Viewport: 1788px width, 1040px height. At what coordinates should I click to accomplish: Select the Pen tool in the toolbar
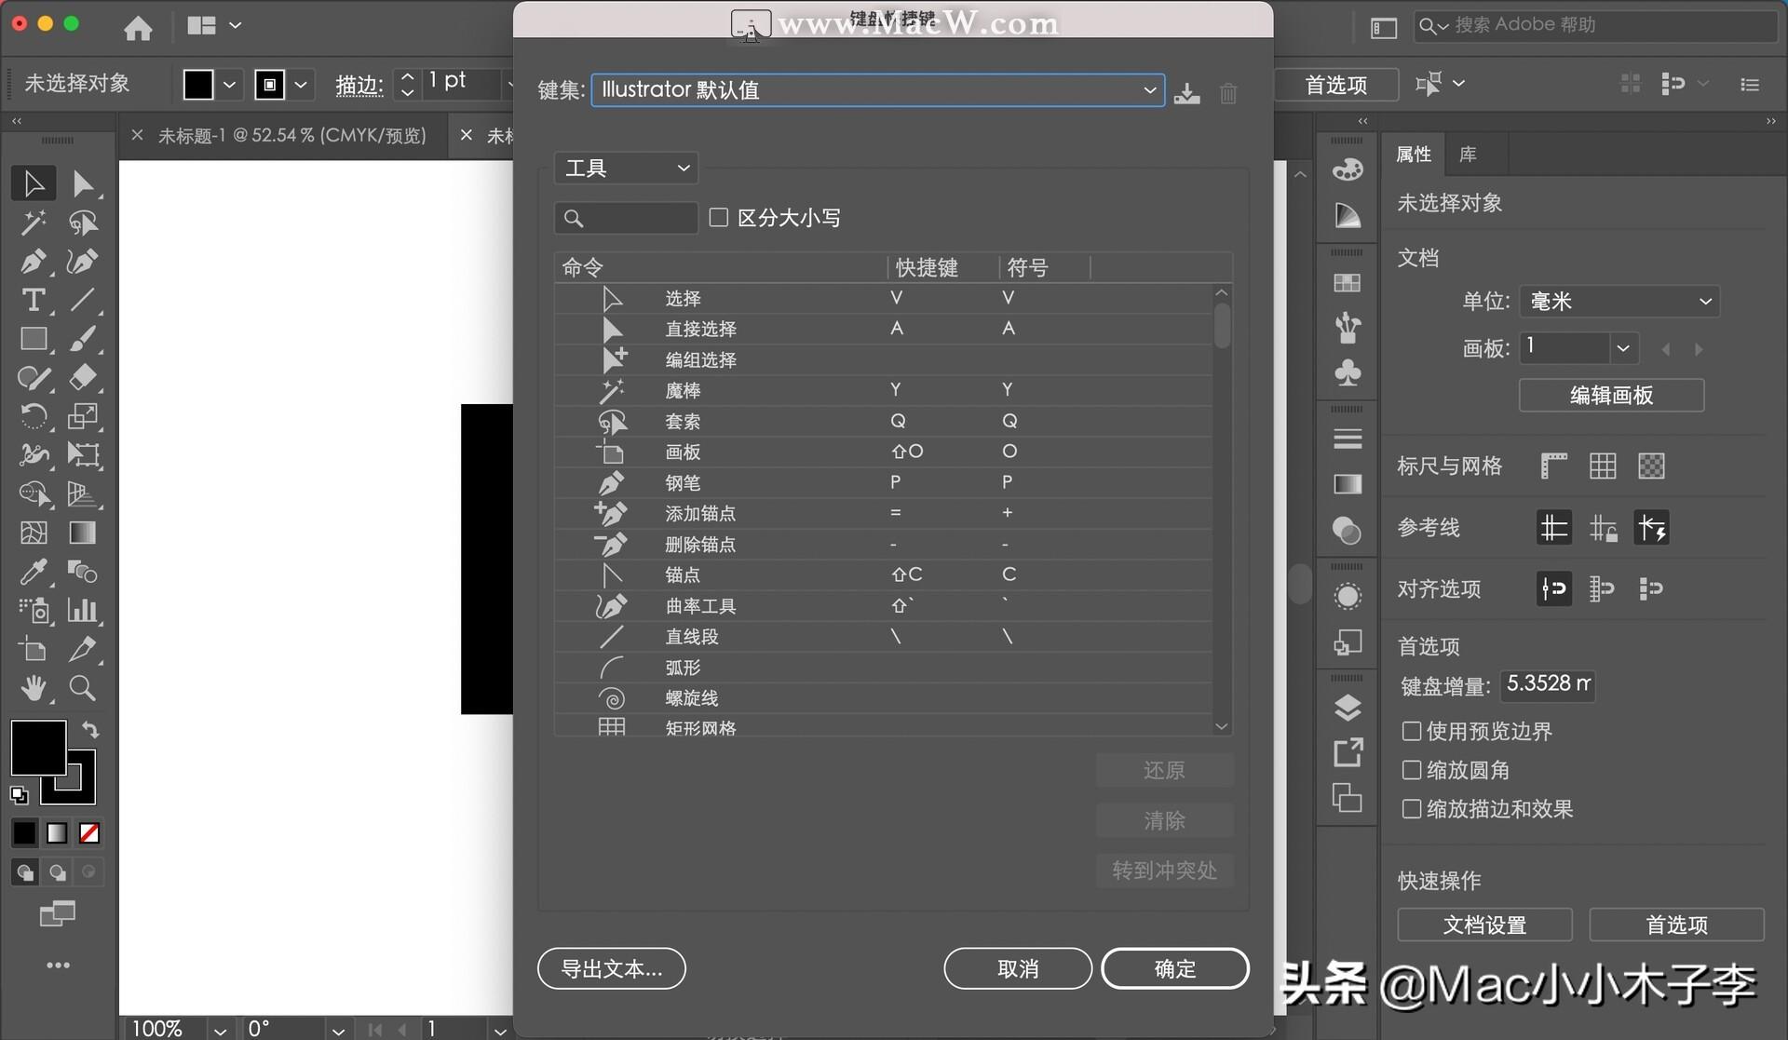[x=34, y=262]
